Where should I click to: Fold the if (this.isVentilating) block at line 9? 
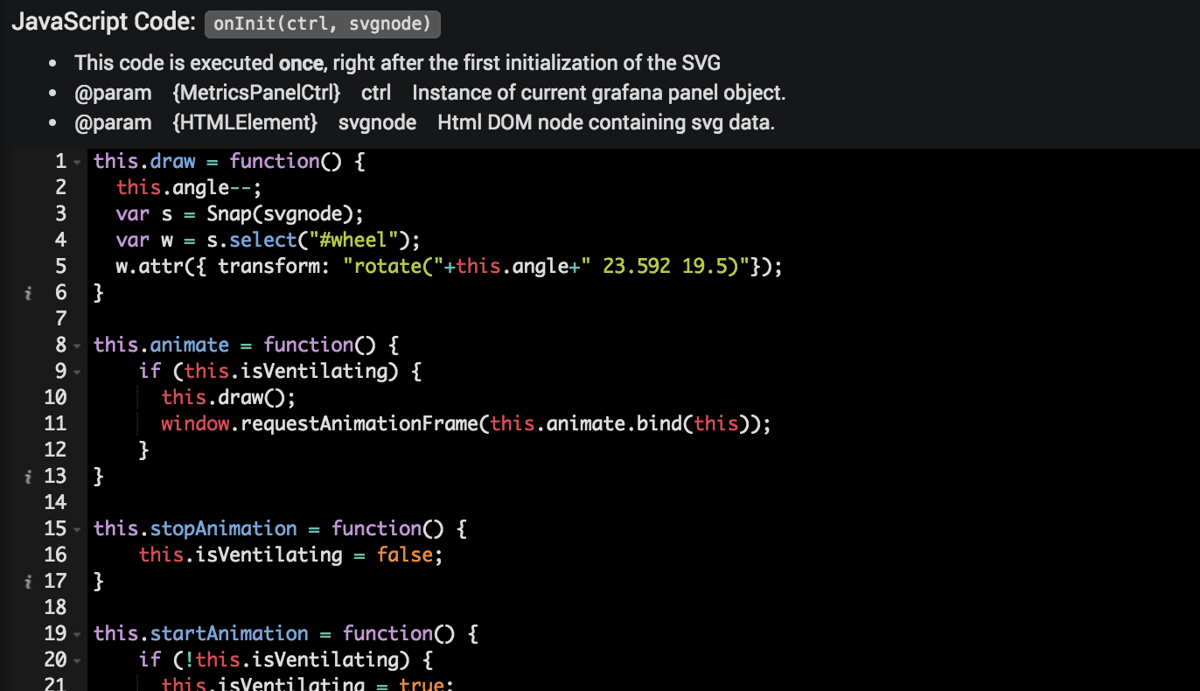point(77,372)
